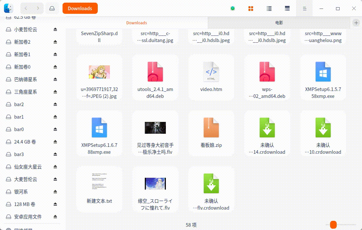Open a new tab with the plus button
Image resolution: width=362 pixels, height=230 pixels.
tap(356, 23)
